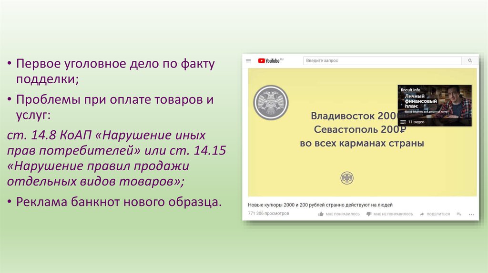Open the YouTube hamburger menu

(x=248, y=60)
